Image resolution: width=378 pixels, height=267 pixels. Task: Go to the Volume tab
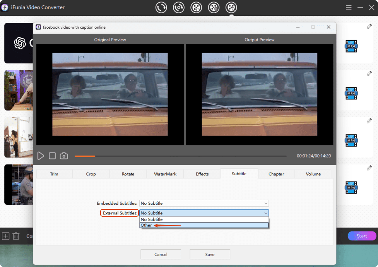pos(313,174)
